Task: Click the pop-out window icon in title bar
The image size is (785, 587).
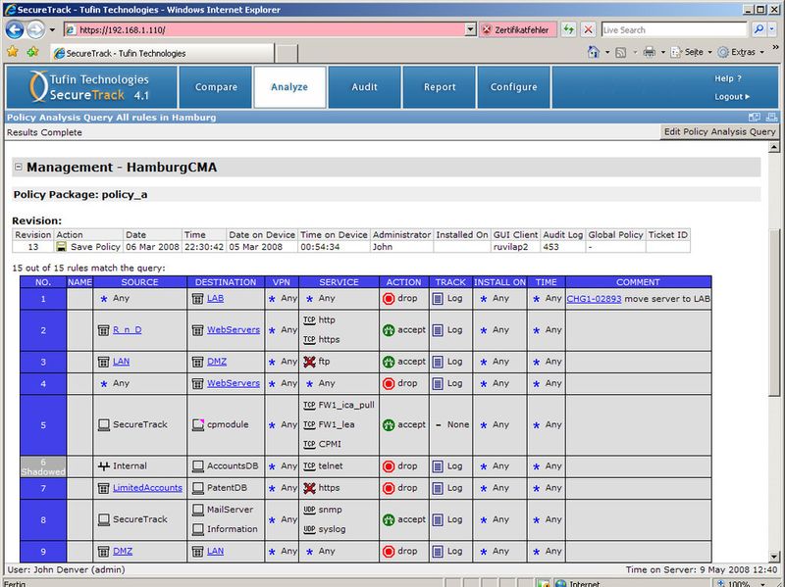Action: [754, 117]
